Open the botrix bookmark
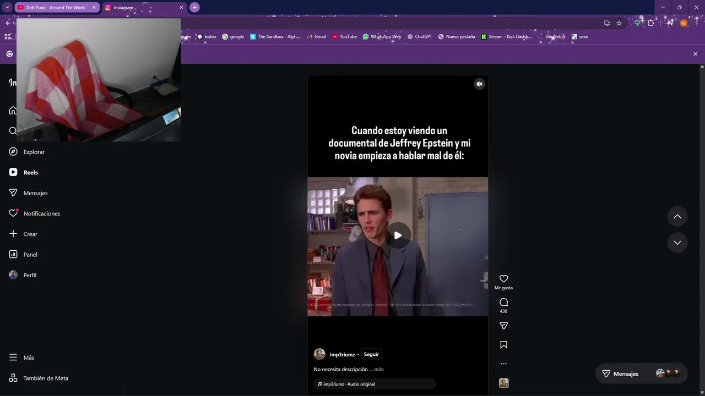 point(207,37)
